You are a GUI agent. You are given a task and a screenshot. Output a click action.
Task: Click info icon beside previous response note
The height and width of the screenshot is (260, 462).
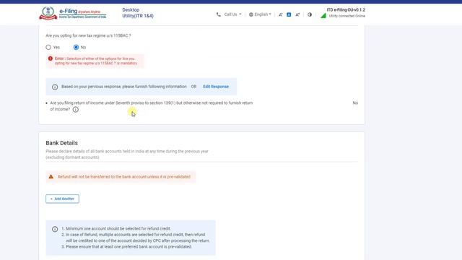[x=55, y=87]
